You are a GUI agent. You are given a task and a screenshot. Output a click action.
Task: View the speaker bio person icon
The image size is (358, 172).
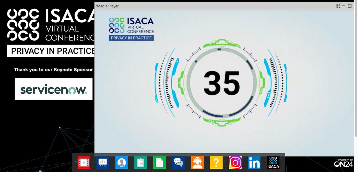pyautogui.click(x=122, y=162)
